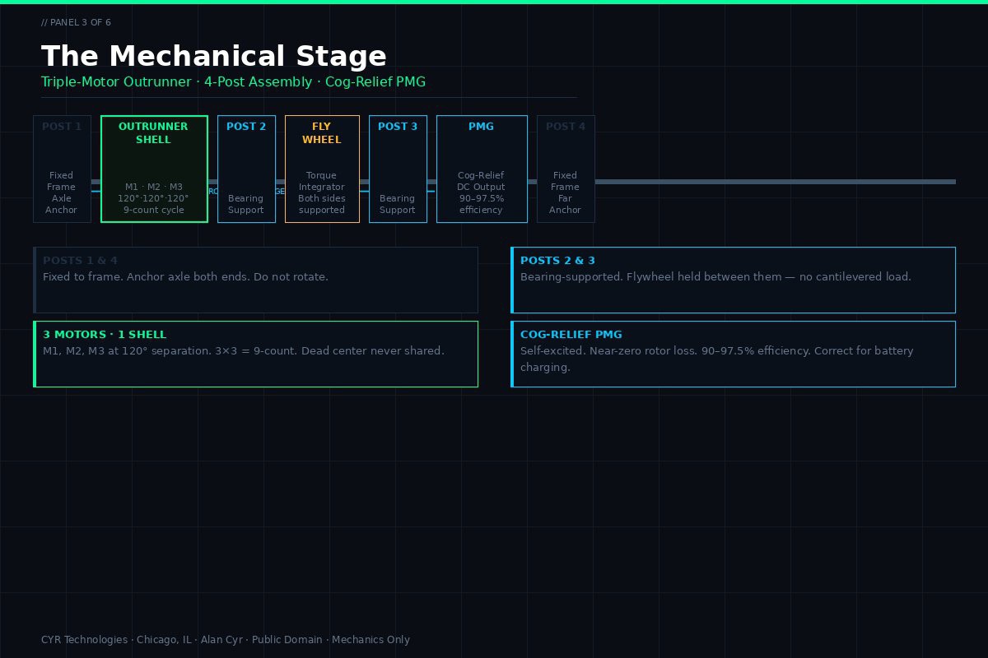Click the dimmed POST 1 box
988x658 pixels.
[x=62, y=169]
